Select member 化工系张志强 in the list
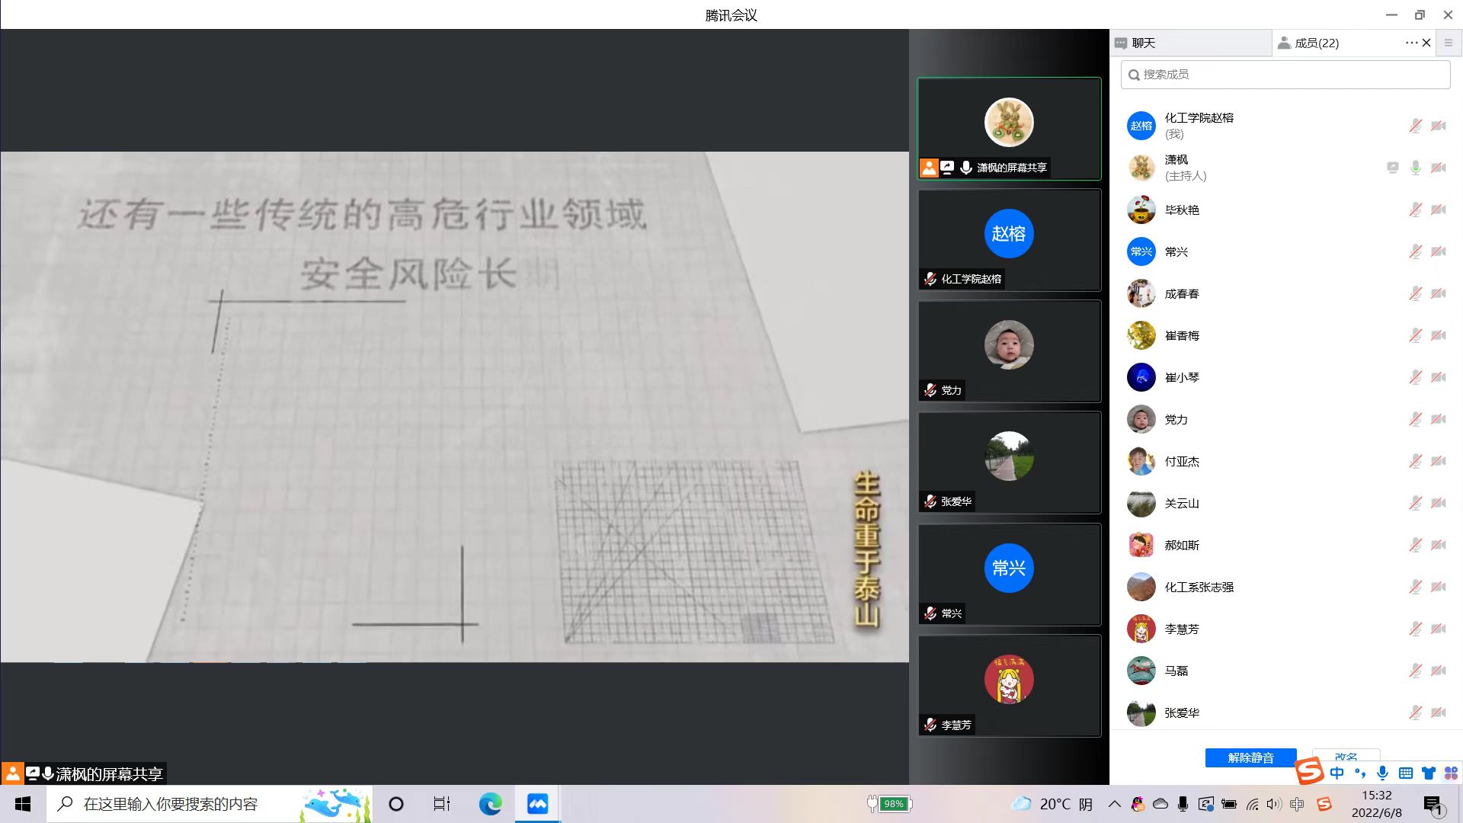1463x823 pixels. (1285, 587)
